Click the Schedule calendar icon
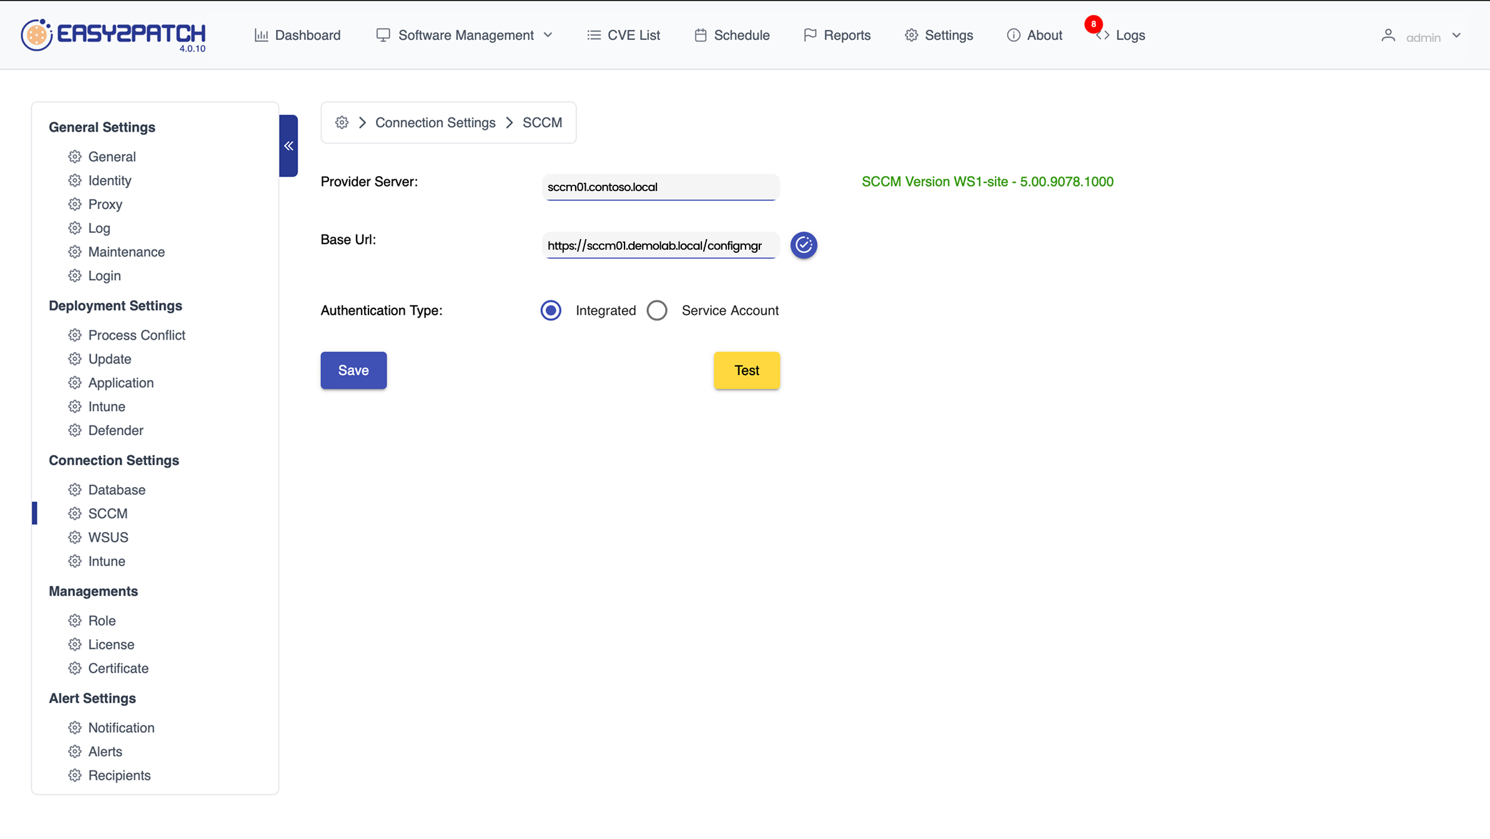 [x=701, y=35]
